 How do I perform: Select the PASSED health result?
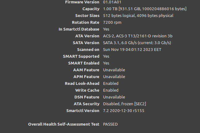(110, 124)
